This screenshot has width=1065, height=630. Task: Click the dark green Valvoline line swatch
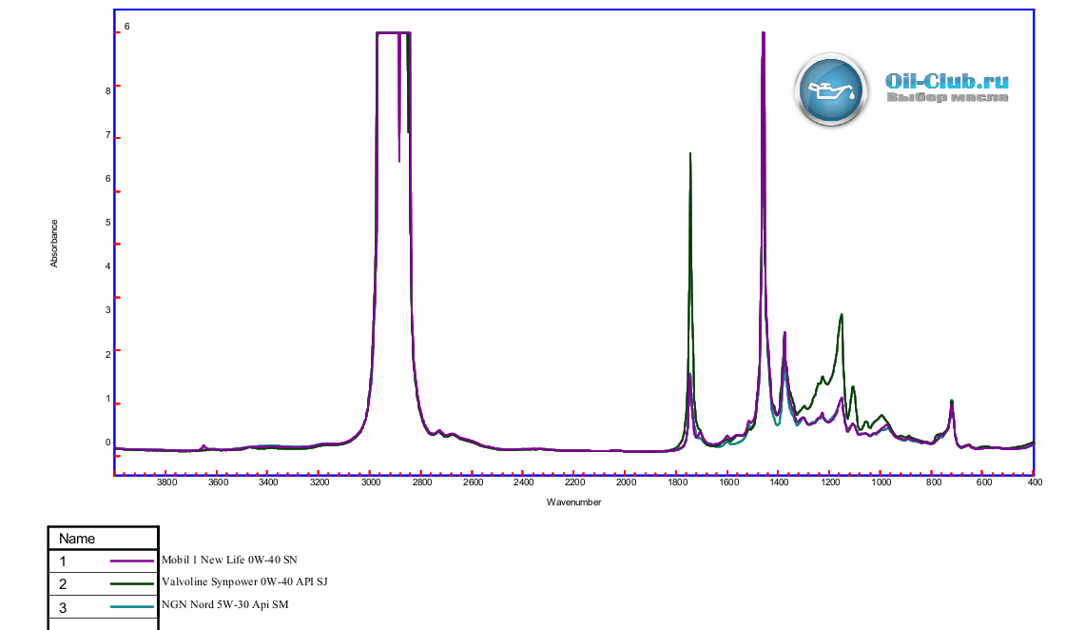pyautogui.click(x=132, y=583)
